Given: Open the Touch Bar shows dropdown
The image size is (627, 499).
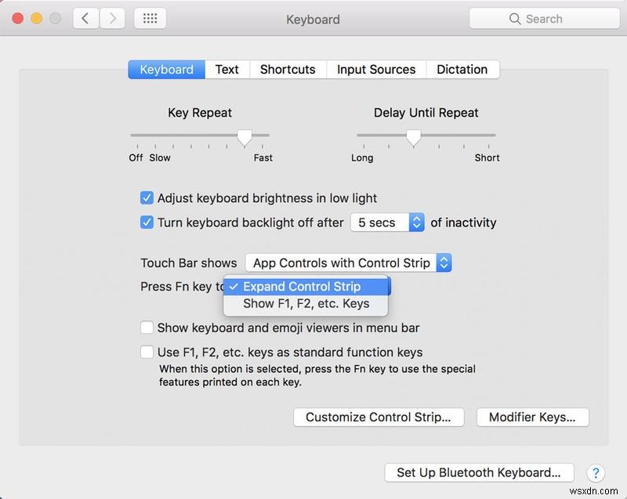Looking at the screenshot, I should [x=348, y=262].
